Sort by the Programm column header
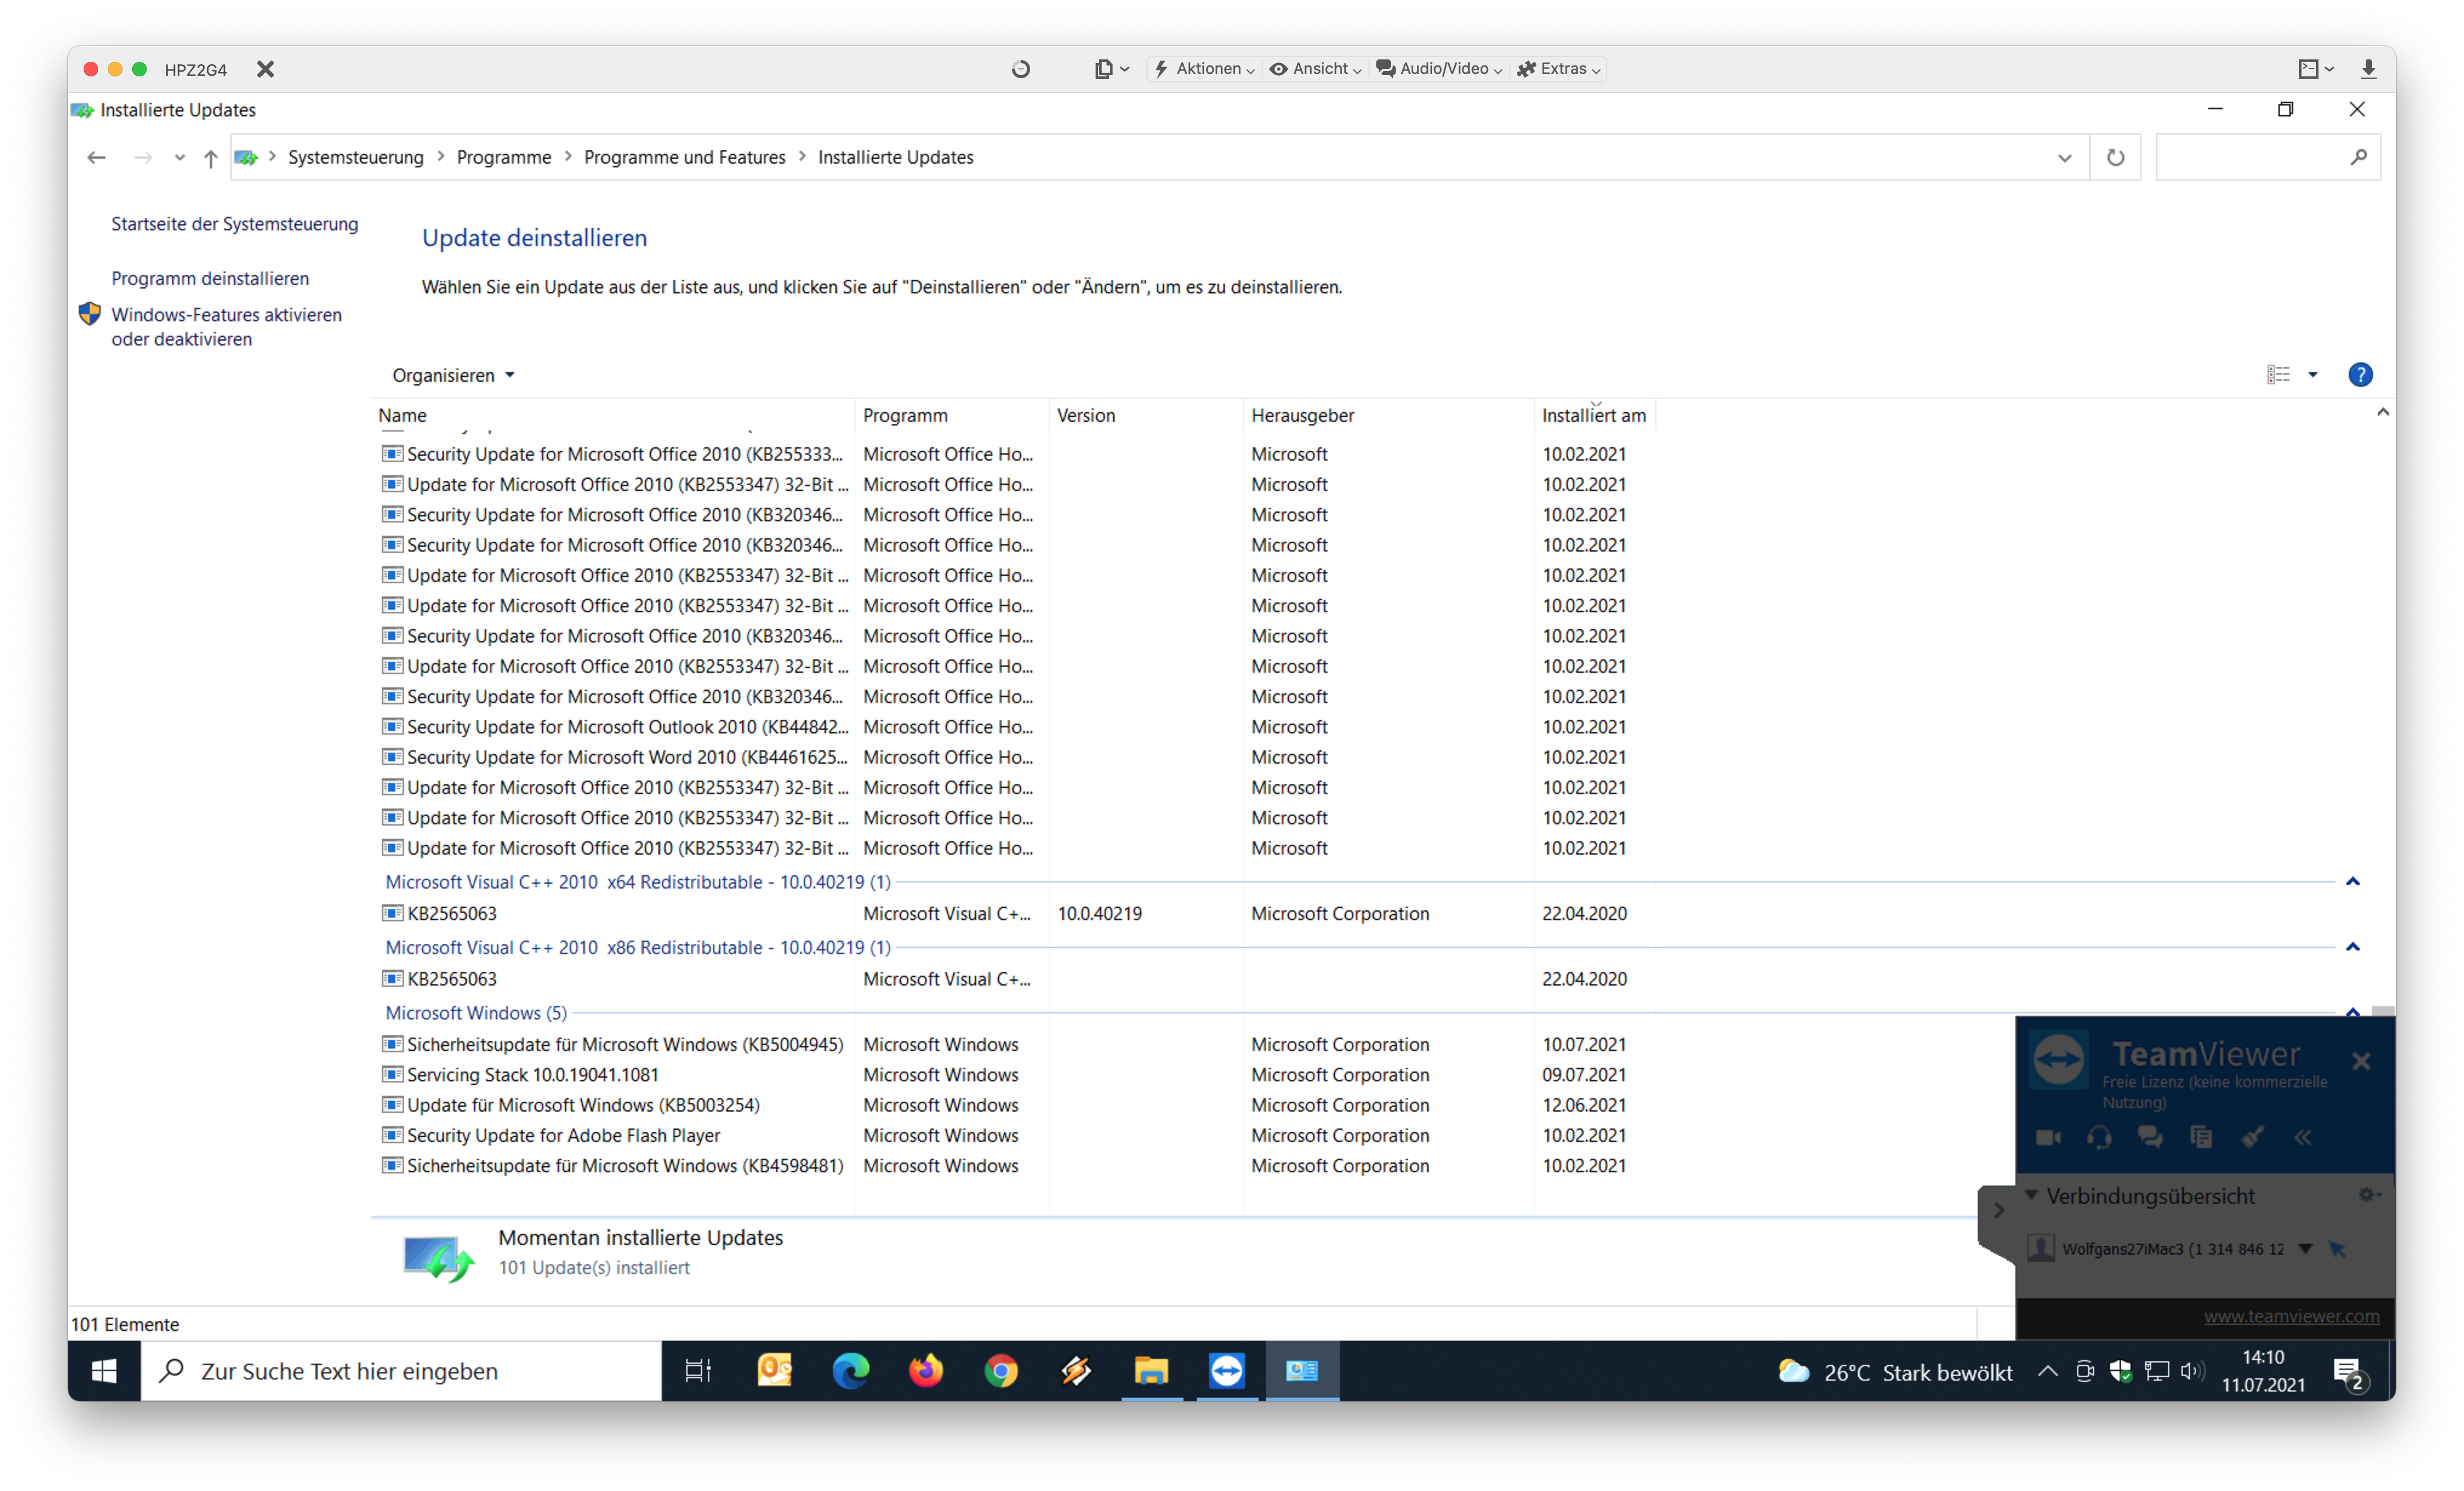 click(952, 415)
